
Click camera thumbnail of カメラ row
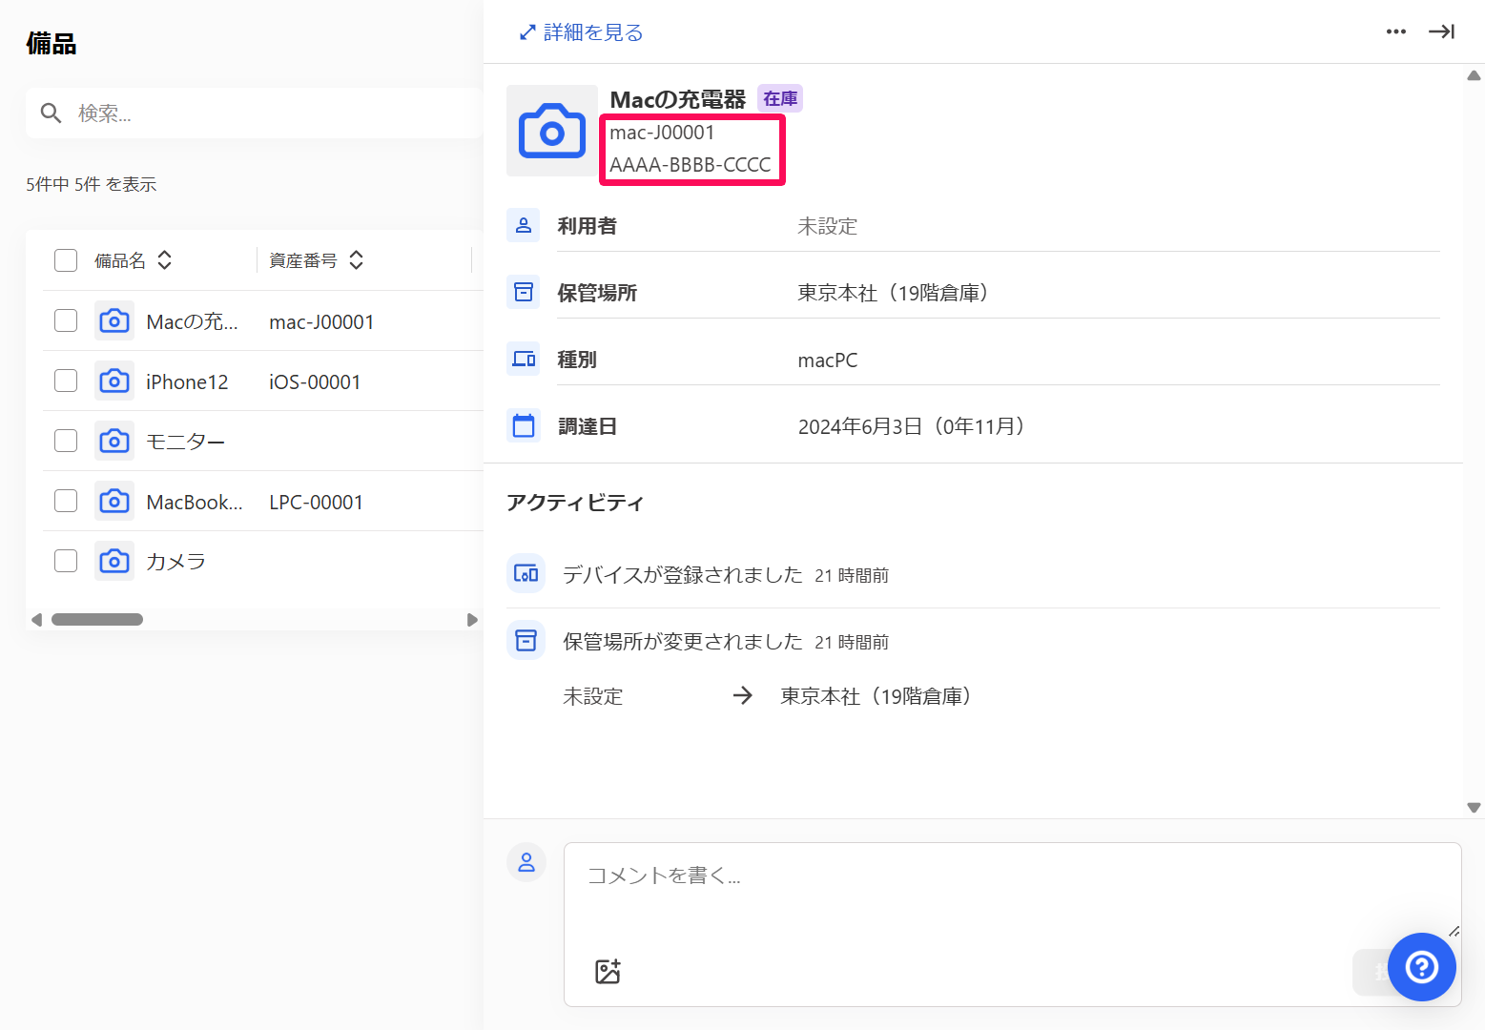[114, 561]
